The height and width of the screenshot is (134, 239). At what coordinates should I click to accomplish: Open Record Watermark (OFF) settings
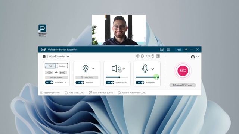pyautogui.click(x=132, y=93)
